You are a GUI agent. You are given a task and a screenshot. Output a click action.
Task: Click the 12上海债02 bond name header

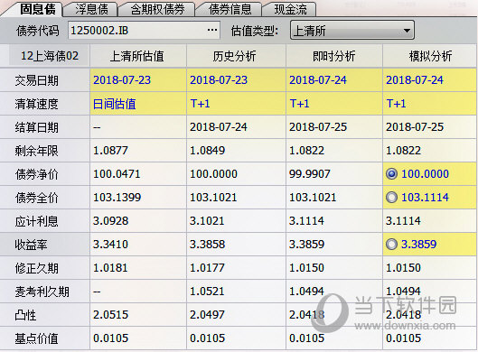[x=50, y=56]
